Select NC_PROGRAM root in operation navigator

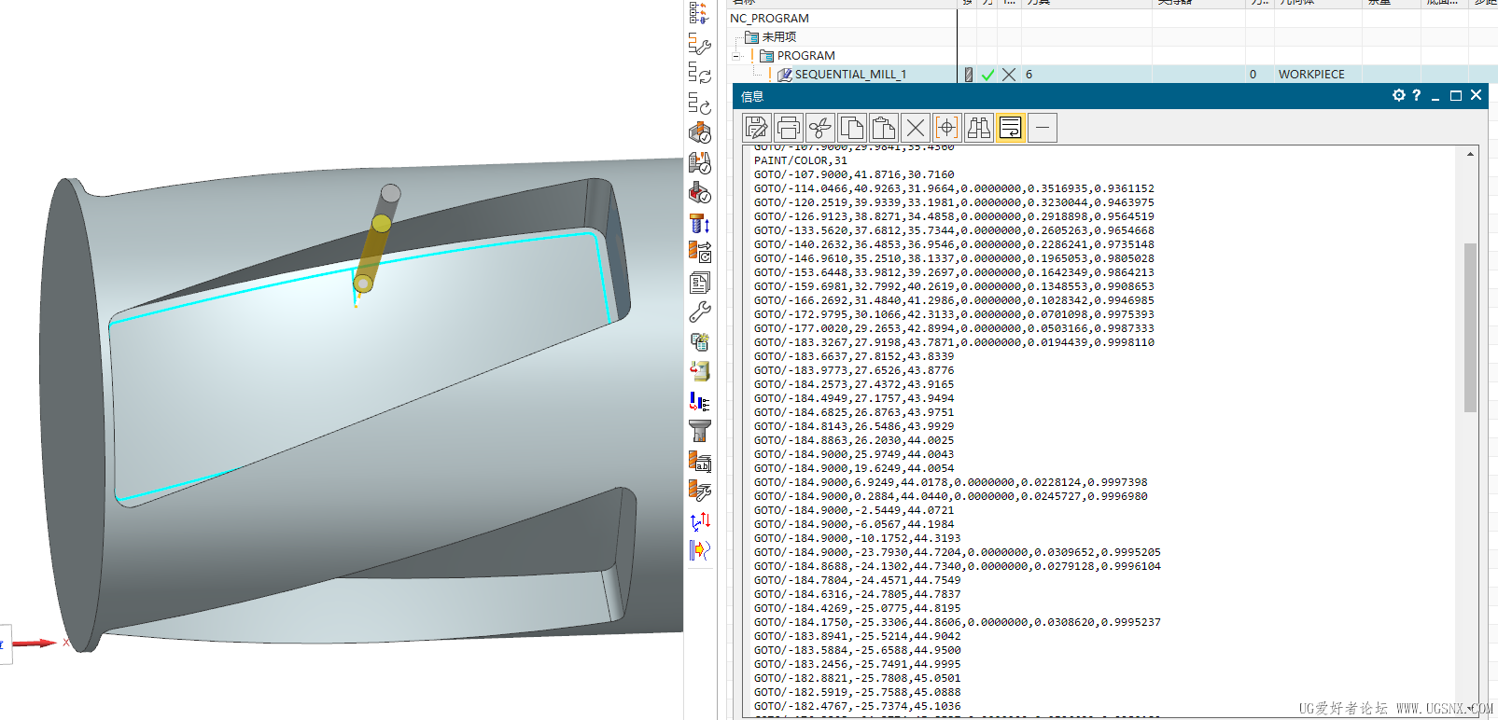coord(769,19)
